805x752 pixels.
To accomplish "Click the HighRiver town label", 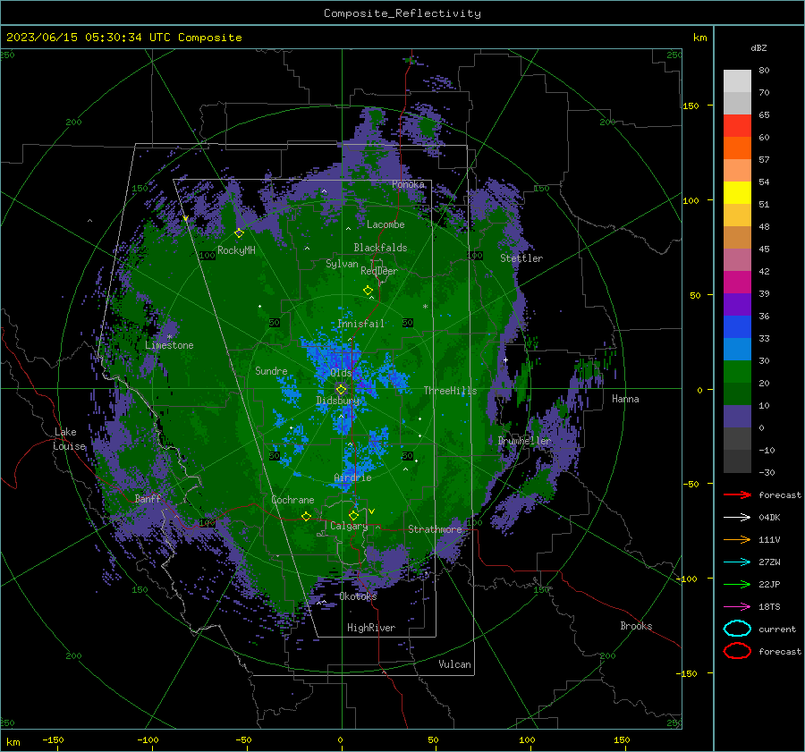I will pos(371,628).
